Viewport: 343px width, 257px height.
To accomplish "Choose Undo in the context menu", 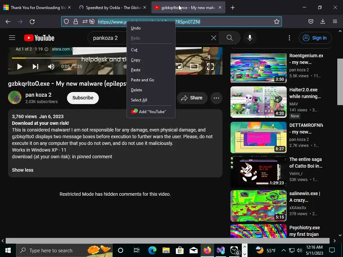I will [x=151, y=28].
